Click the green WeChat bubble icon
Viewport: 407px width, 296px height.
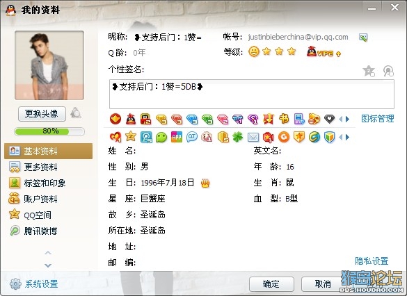tap(161, 137)
